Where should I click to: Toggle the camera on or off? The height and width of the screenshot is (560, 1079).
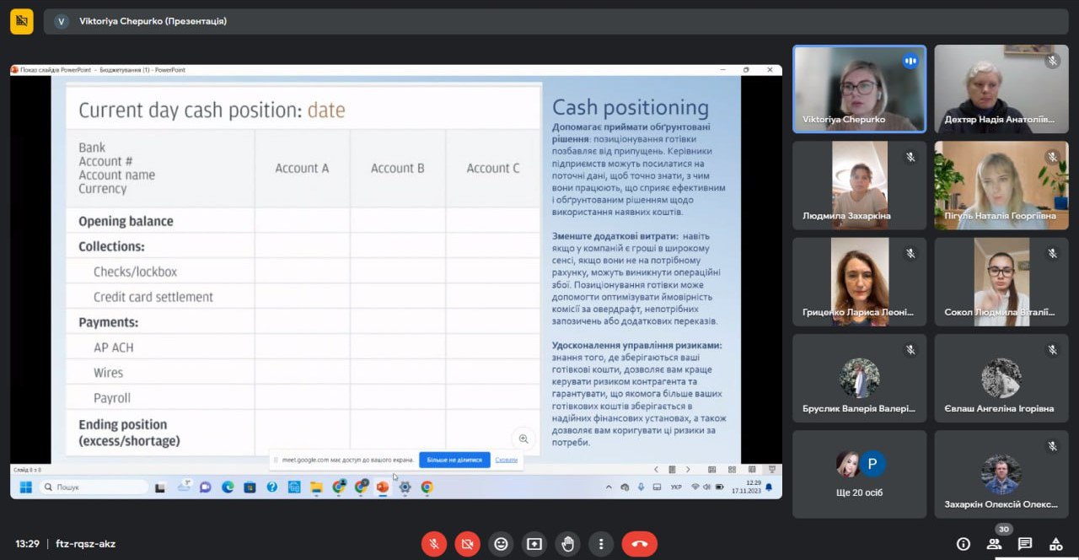[468, 544]
